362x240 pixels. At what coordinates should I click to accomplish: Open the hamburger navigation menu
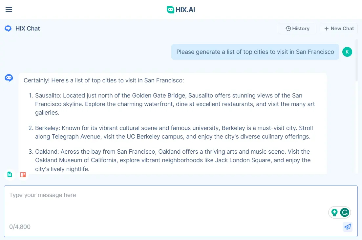click(9, 10)
